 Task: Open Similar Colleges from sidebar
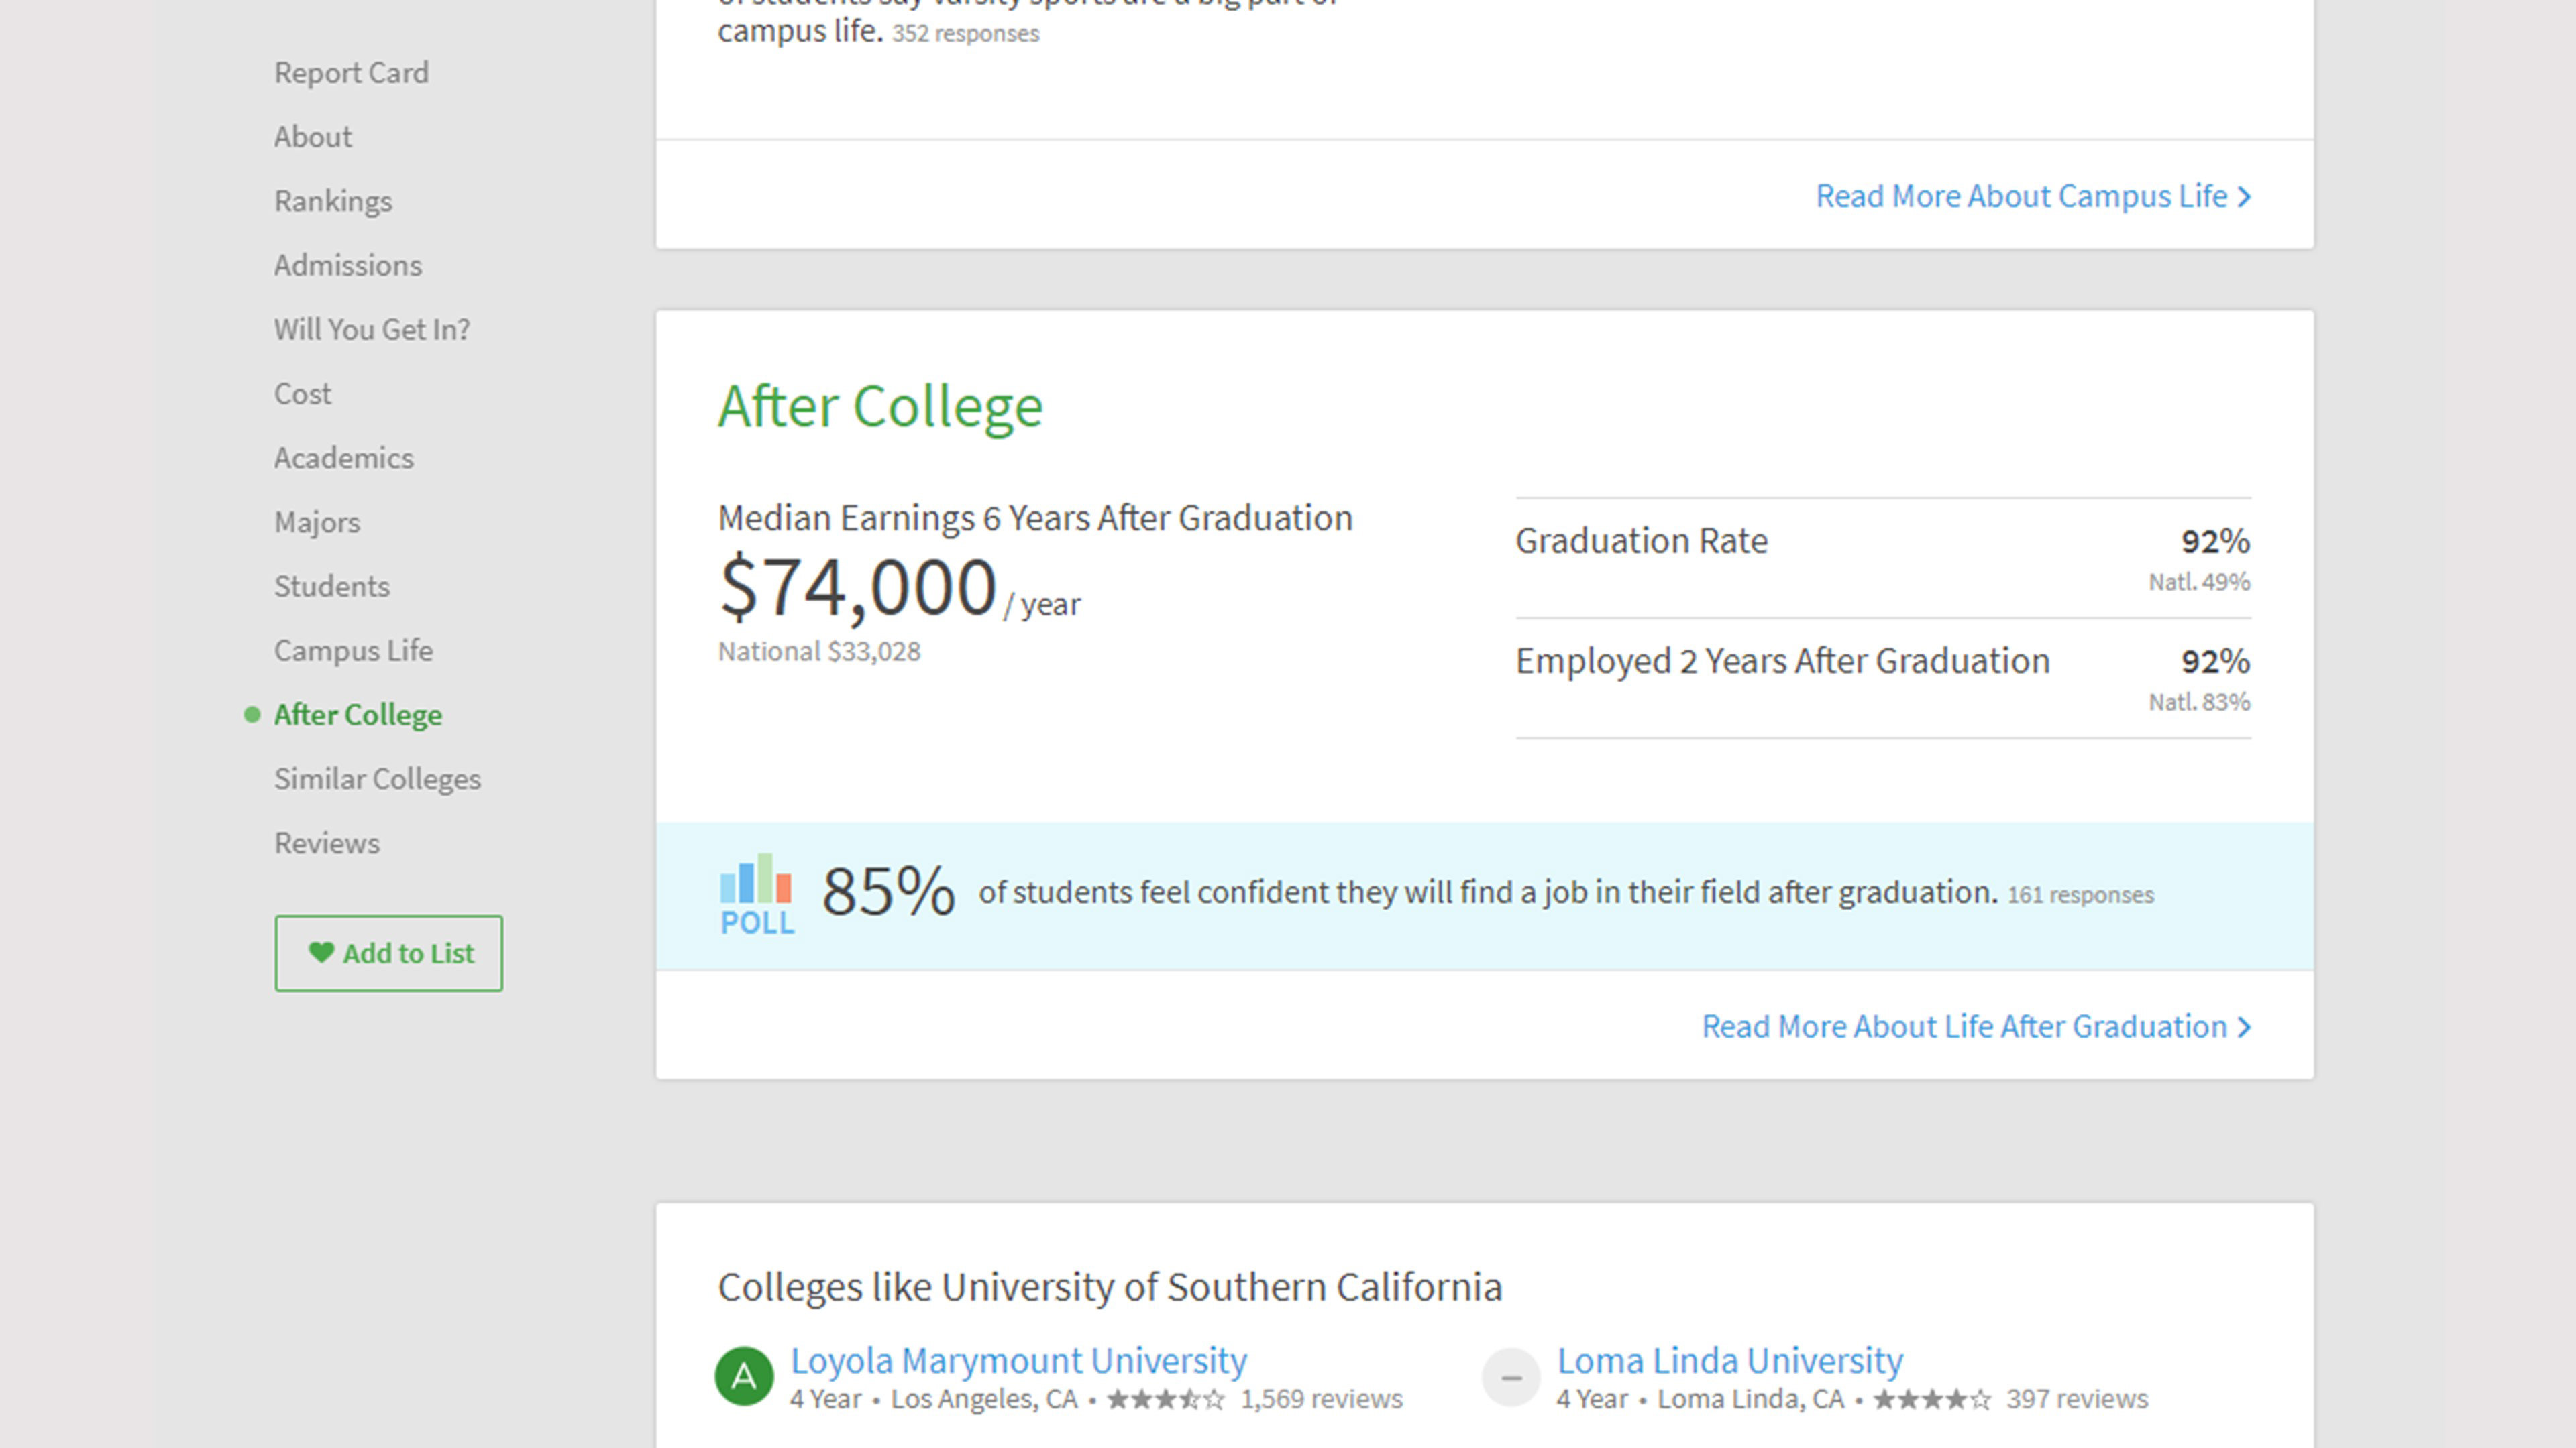[x=377, y=778]
